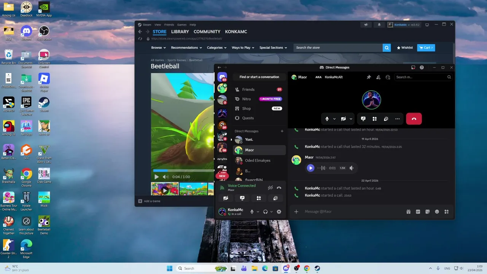Open Steam Cart button

[x=426, y=48]
